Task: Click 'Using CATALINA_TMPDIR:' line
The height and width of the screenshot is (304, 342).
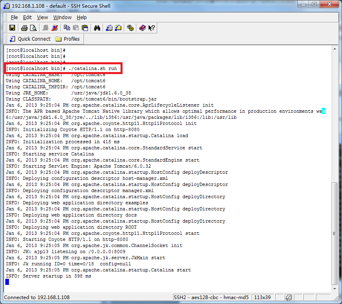Action: pos(56,87)
